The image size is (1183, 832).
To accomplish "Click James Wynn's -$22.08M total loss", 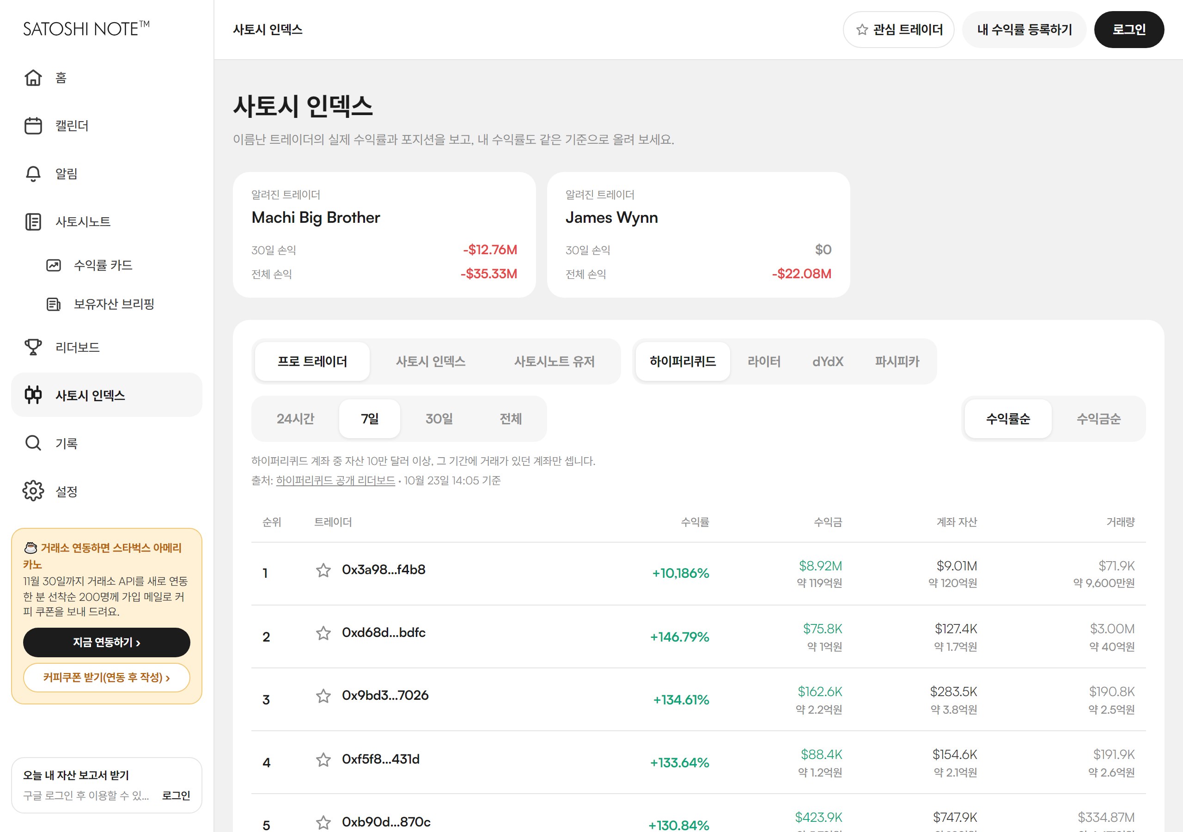I will (801, 274).
